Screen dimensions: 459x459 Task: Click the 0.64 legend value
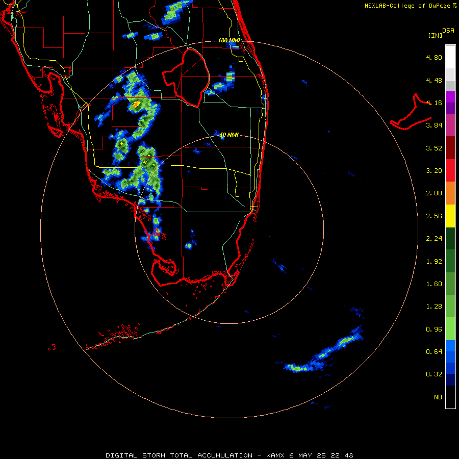434,351
